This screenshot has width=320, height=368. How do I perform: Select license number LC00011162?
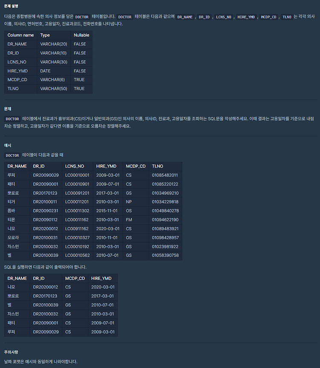[x=77, y=220]
